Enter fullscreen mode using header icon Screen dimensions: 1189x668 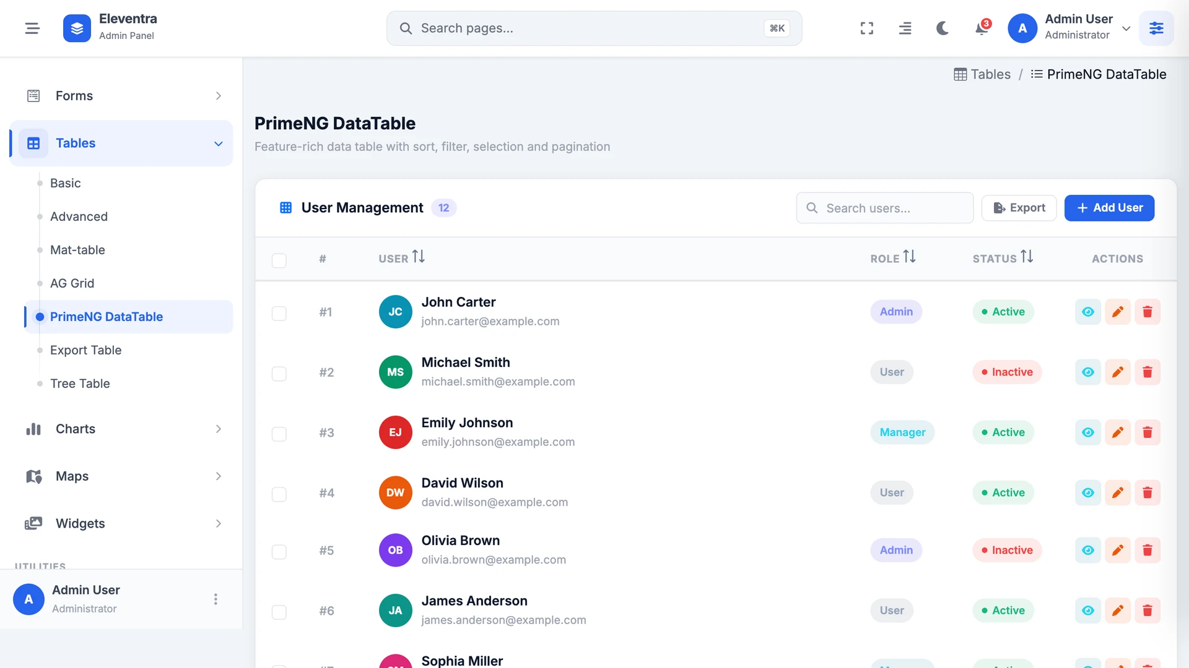click(867, 28)
